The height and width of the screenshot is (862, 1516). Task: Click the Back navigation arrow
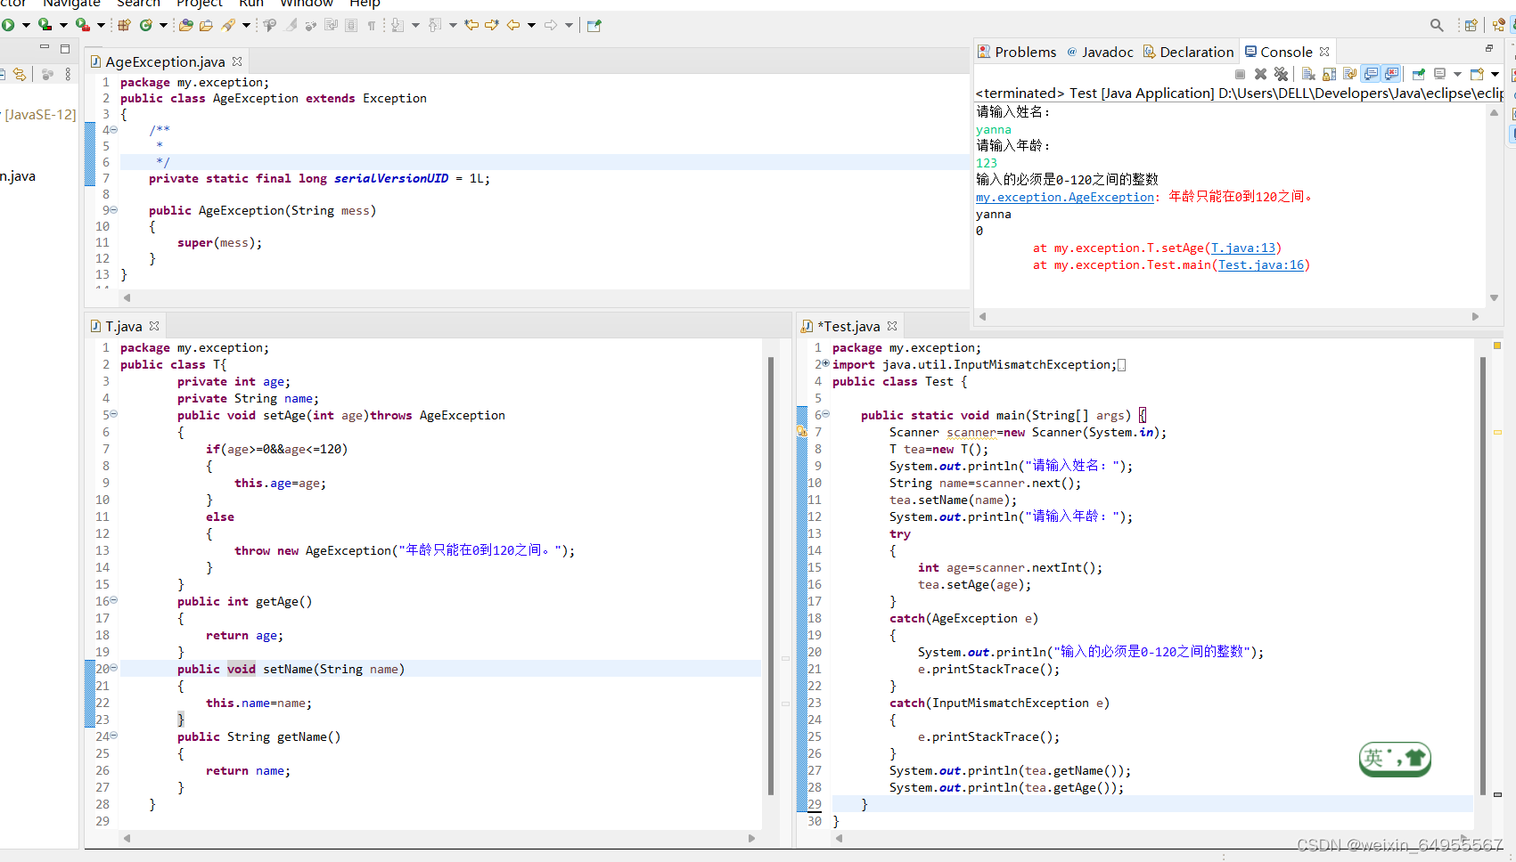coord(513,25)
